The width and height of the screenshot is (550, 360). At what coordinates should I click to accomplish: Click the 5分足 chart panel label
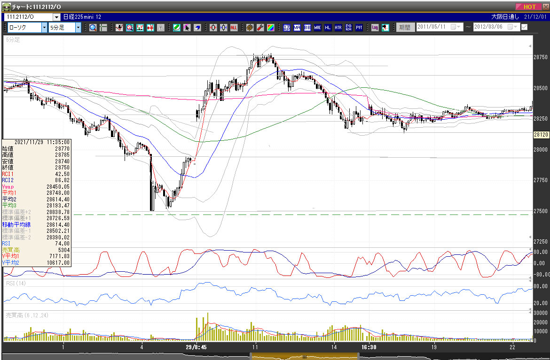click(13, 40)
